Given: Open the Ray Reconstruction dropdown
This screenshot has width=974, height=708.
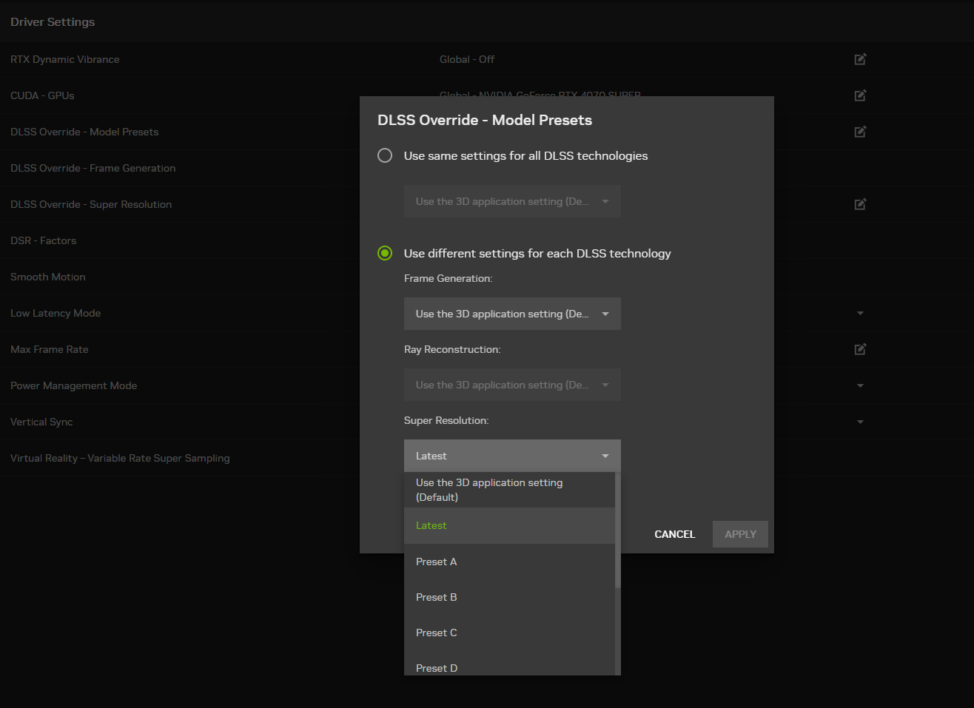Looking at the screenshot, I should [512, 385].
